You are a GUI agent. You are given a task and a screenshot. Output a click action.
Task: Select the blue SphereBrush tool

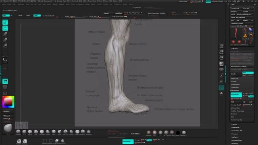251,30
